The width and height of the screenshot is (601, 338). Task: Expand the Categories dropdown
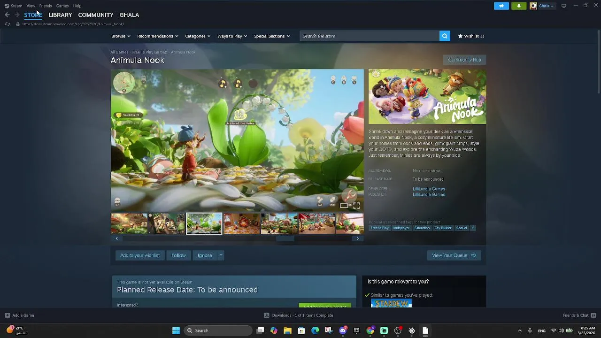tap(197, 36)
